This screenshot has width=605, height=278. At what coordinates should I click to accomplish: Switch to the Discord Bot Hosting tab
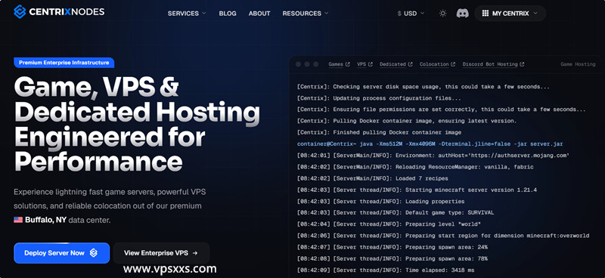pyautogui.click(x=494, y=64)
